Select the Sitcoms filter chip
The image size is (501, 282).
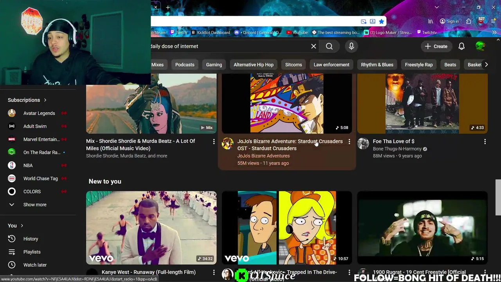pos(294,65)
